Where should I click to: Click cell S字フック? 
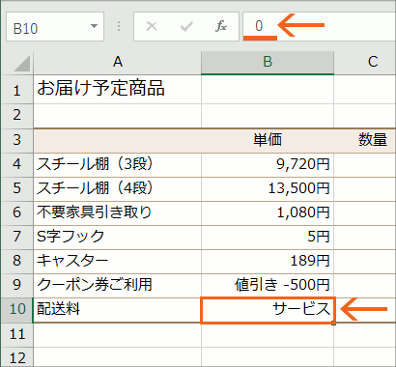click(118, 237)
